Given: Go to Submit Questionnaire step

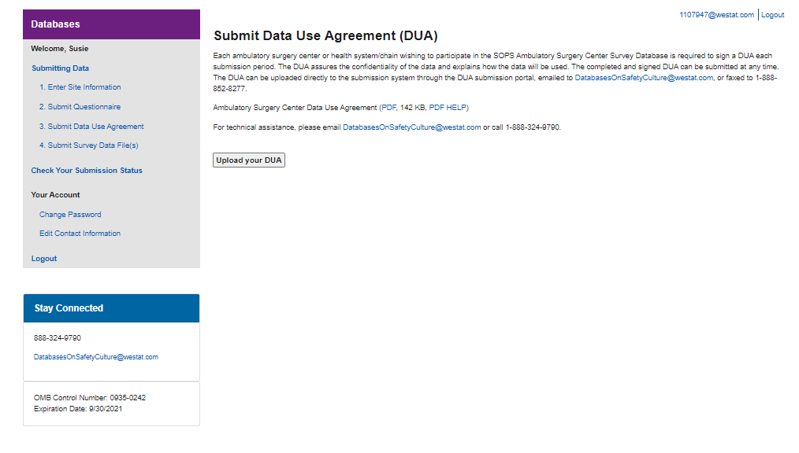Looking at the screenshot, I should (x=80, y=107).
